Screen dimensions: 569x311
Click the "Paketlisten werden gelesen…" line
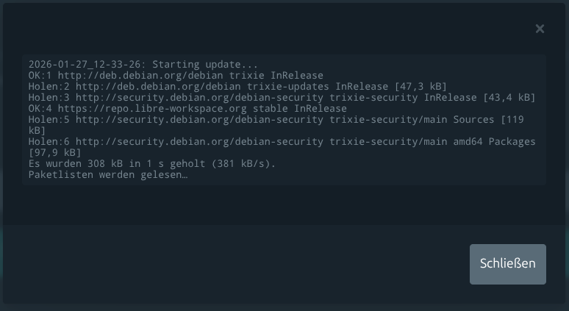click(108, 175)
